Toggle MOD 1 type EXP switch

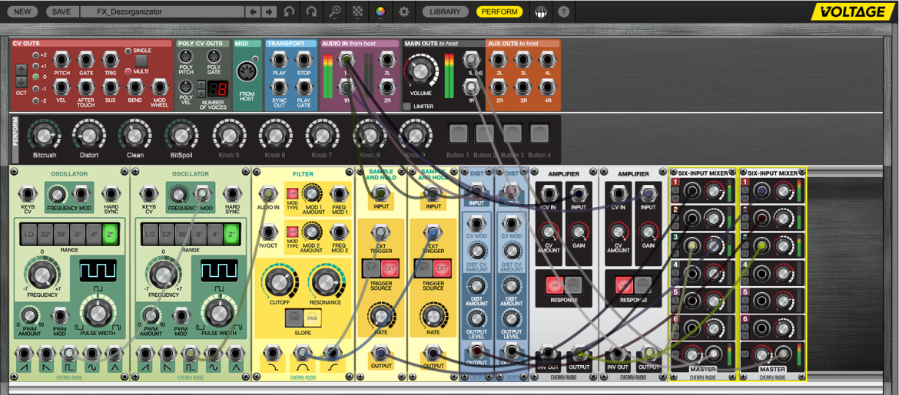[293, 193]
